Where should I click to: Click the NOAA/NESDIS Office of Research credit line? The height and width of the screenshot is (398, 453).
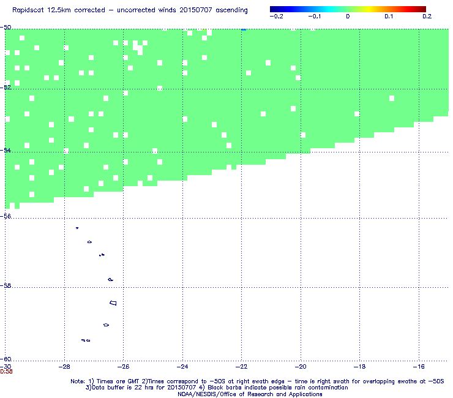pos(250,394)
